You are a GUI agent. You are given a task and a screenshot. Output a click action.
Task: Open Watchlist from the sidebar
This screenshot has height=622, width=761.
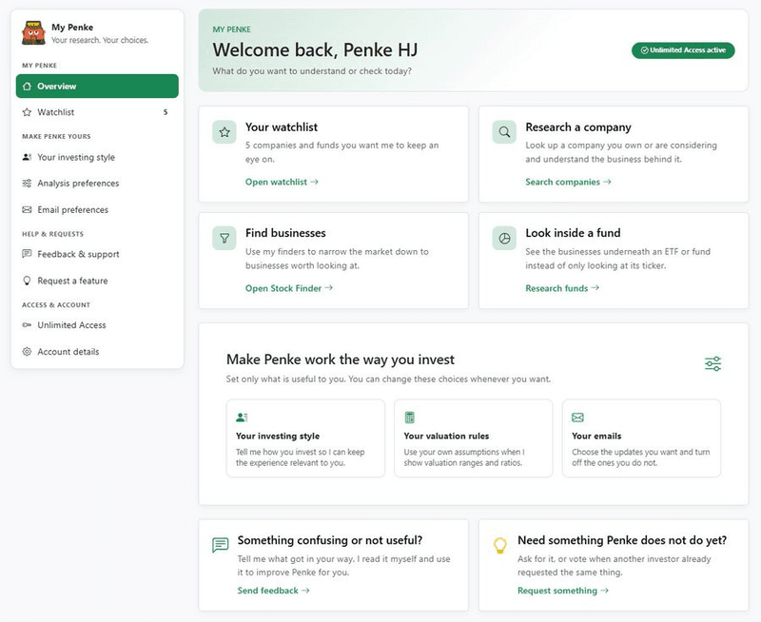click(x=97, y=112)
